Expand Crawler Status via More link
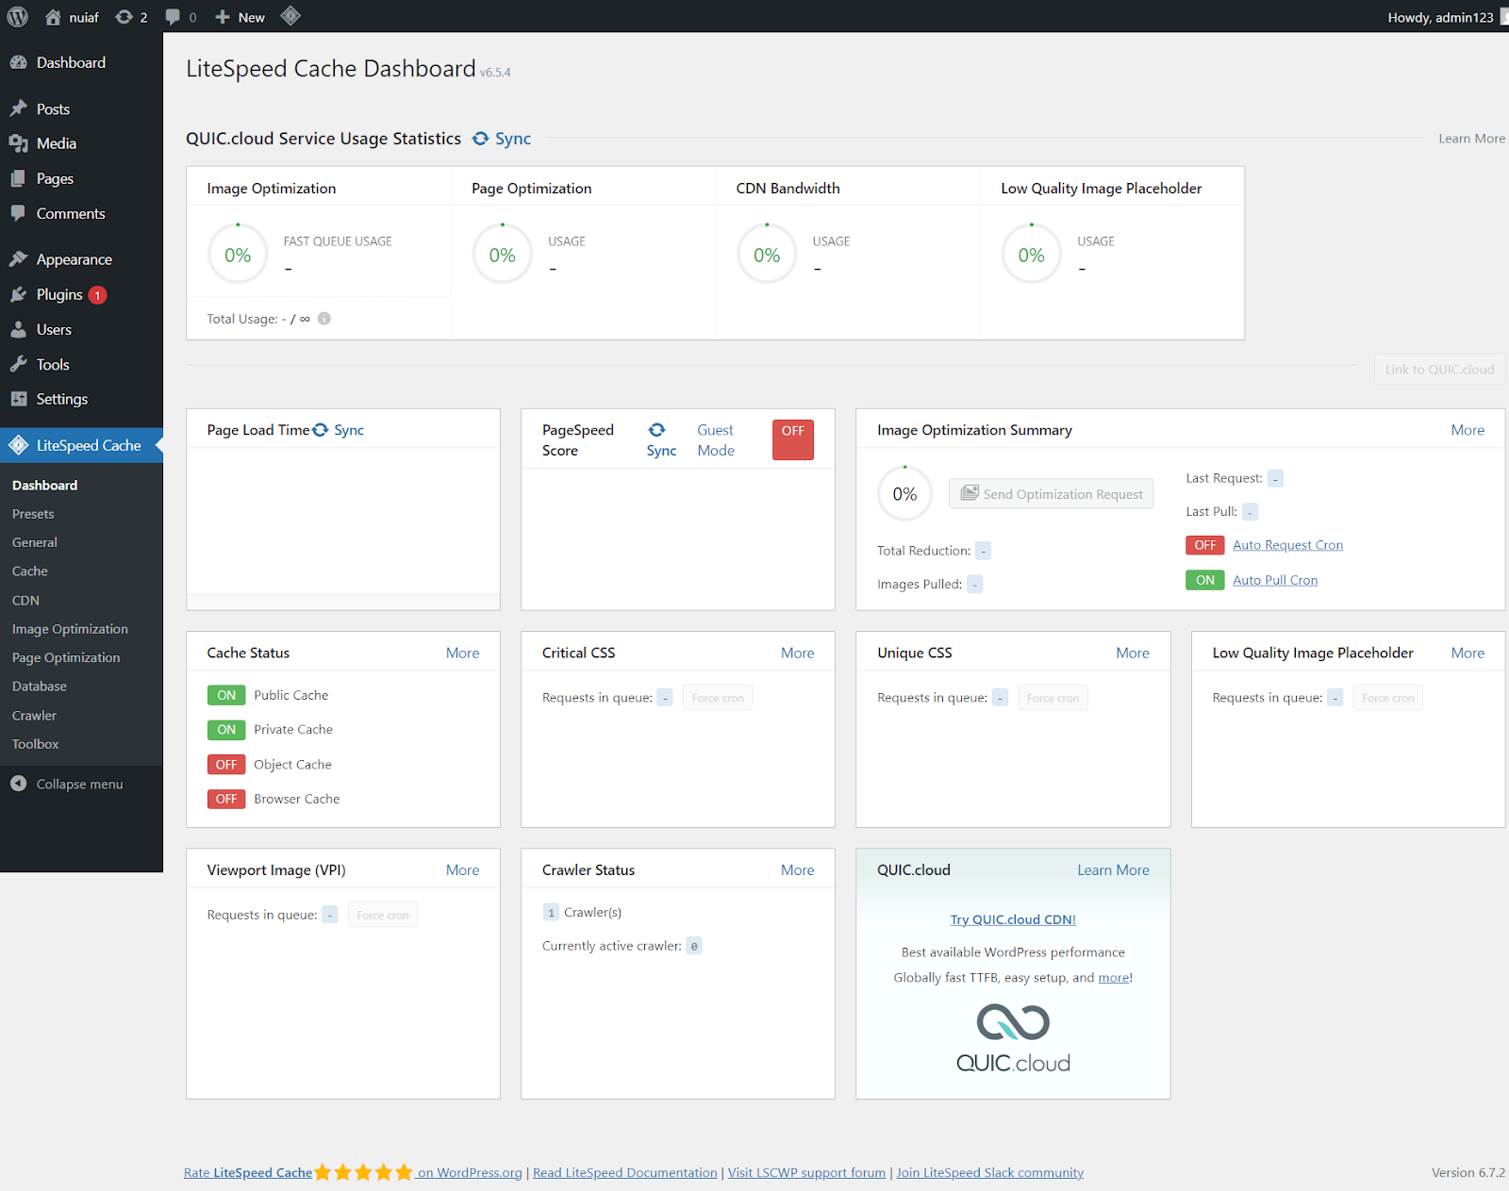Image resolution: width=1509 pixels, height=1191 pixels. point(797,870)
